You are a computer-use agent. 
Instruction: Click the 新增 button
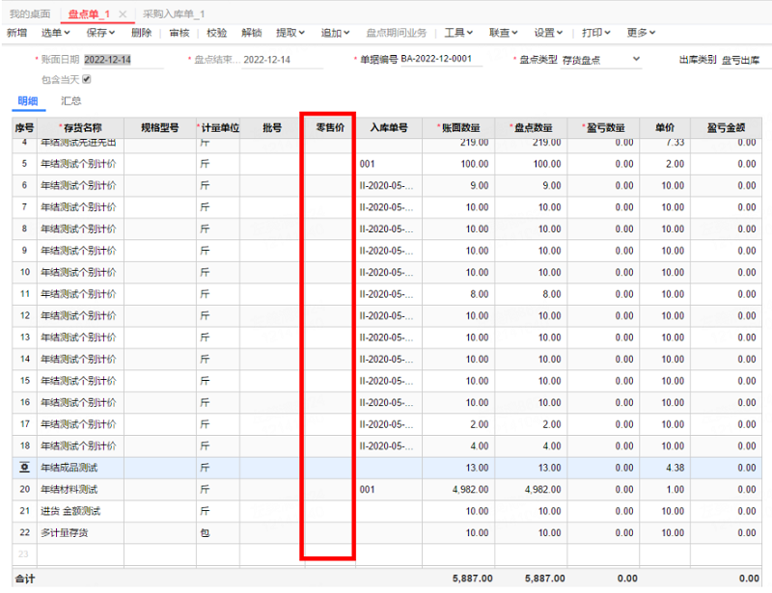[x=16, y=33]
